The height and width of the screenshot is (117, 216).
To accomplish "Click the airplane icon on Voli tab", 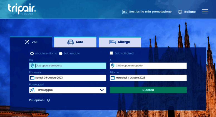I will [27, 42].
